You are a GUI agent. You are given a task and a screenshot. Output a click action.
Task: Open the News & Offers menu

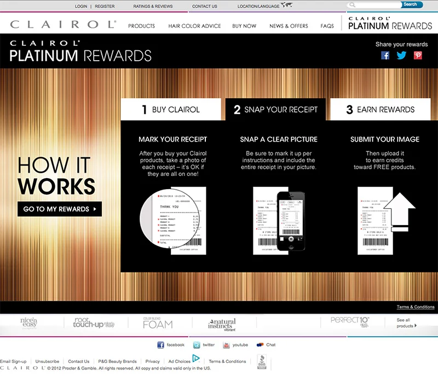pyautogui.click(x=289, y=26)
